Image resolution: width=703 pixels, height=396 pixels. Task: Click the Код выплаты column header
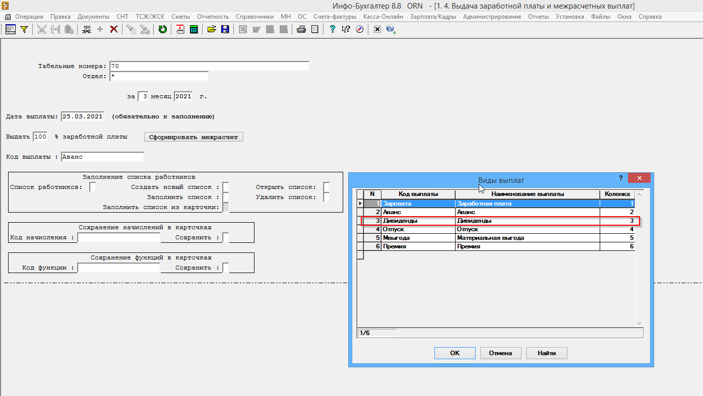click(x=418, y=194)
